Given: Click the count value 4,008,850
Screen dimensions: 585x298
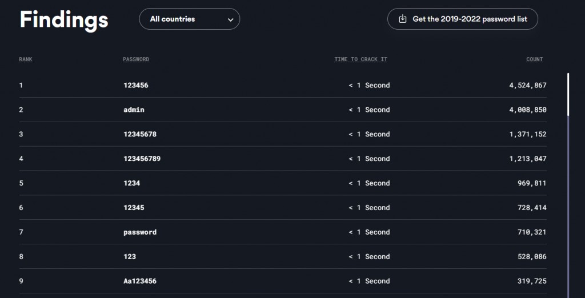Looking at the screenshot, I should (527, 110).
